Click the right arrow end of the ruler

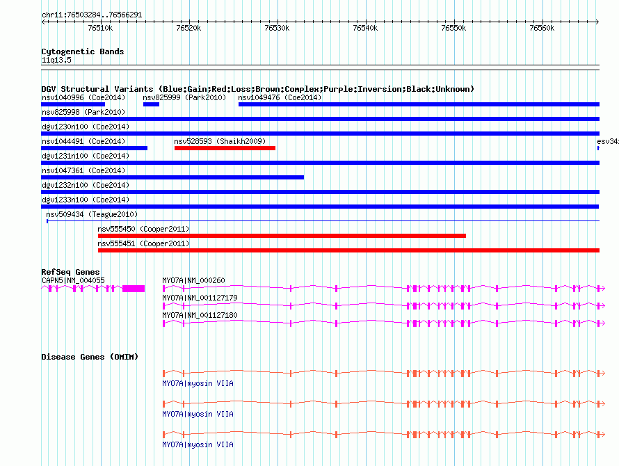click(597, 22)
